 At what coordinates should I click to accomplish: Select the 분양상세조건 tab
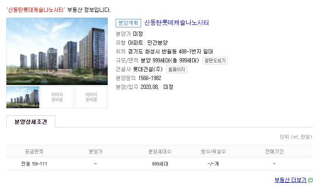click(x=31, y=122)
